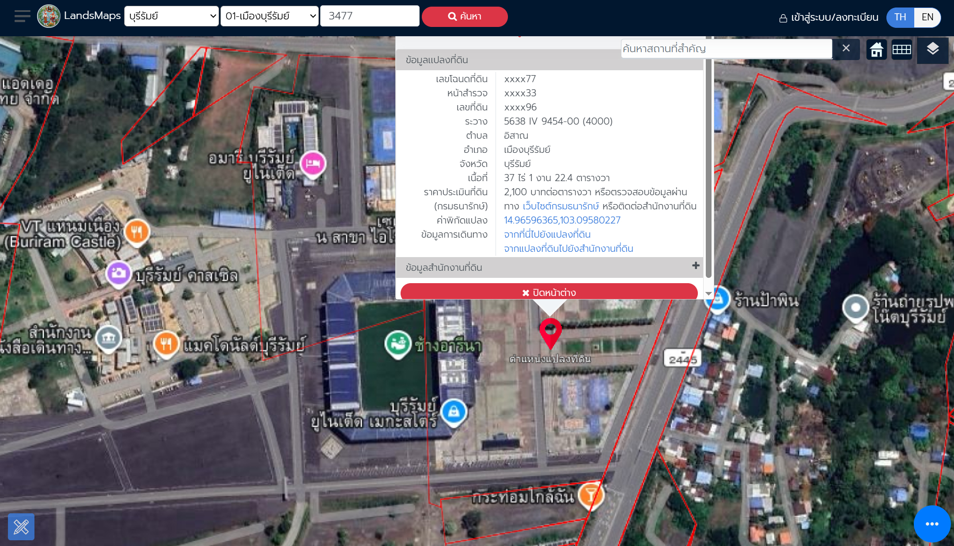Open the map layers icon
The image size is (954, 546).
(x=932, y=49)
